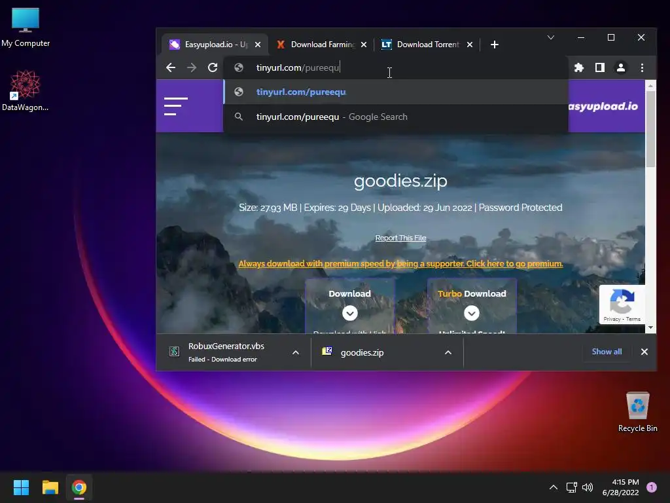
Task: Open the Chrome profile avatar menu
Action: (621, 67)
